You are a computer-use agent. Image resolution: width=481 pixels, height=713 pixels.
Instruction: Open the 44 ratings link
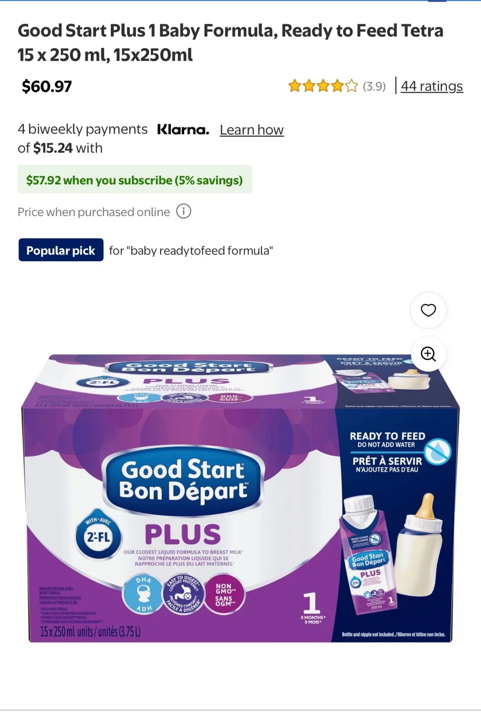[431, 86]
